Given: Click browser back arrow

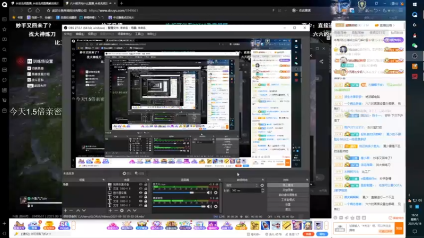Looking at the screenshot, I should (x=14, y=10).
